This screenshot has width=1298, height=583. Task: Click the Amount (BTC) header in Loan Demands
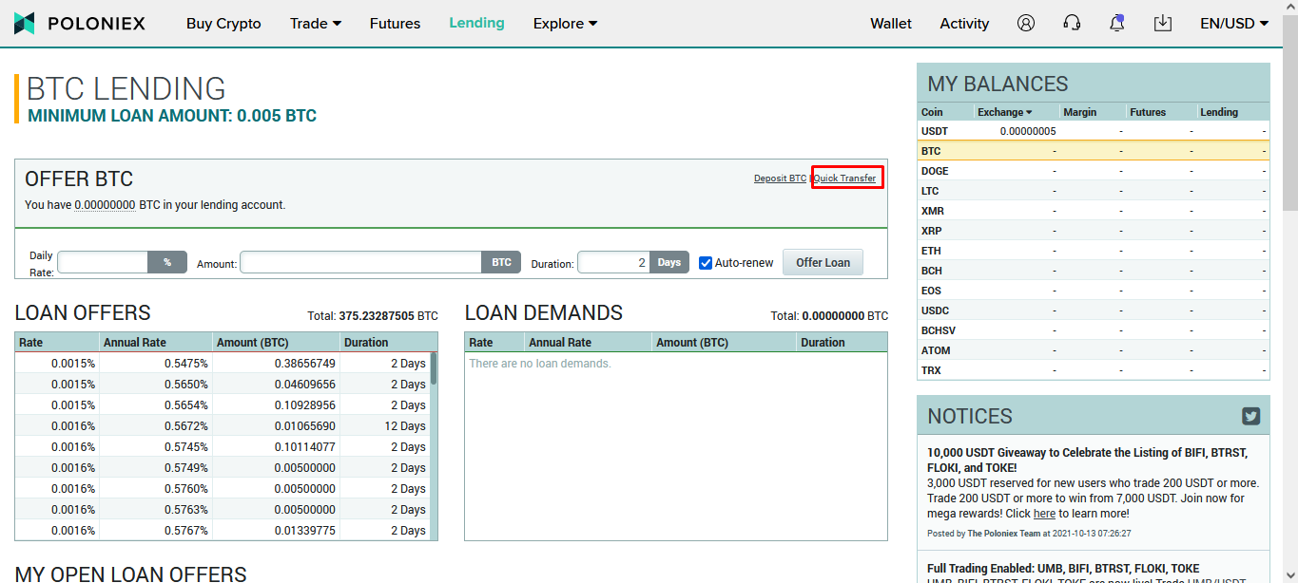(692, 343)
